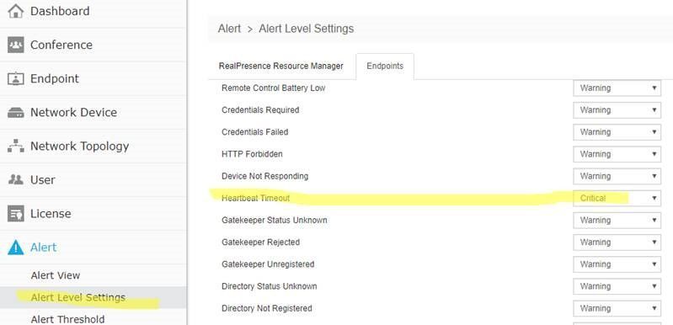The height and width of the screenshot is (325, 673).
Task: Click the Network Device icon
Action: pos(15,113)
